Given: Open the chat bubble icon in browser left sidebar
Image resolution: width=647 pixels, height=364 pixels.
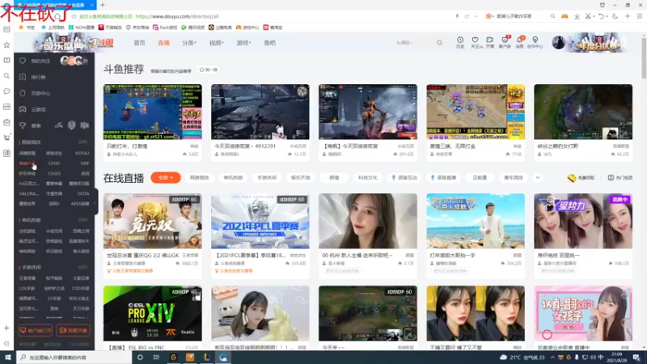Looking at the screenshot, I should click(x=6, y=91).
